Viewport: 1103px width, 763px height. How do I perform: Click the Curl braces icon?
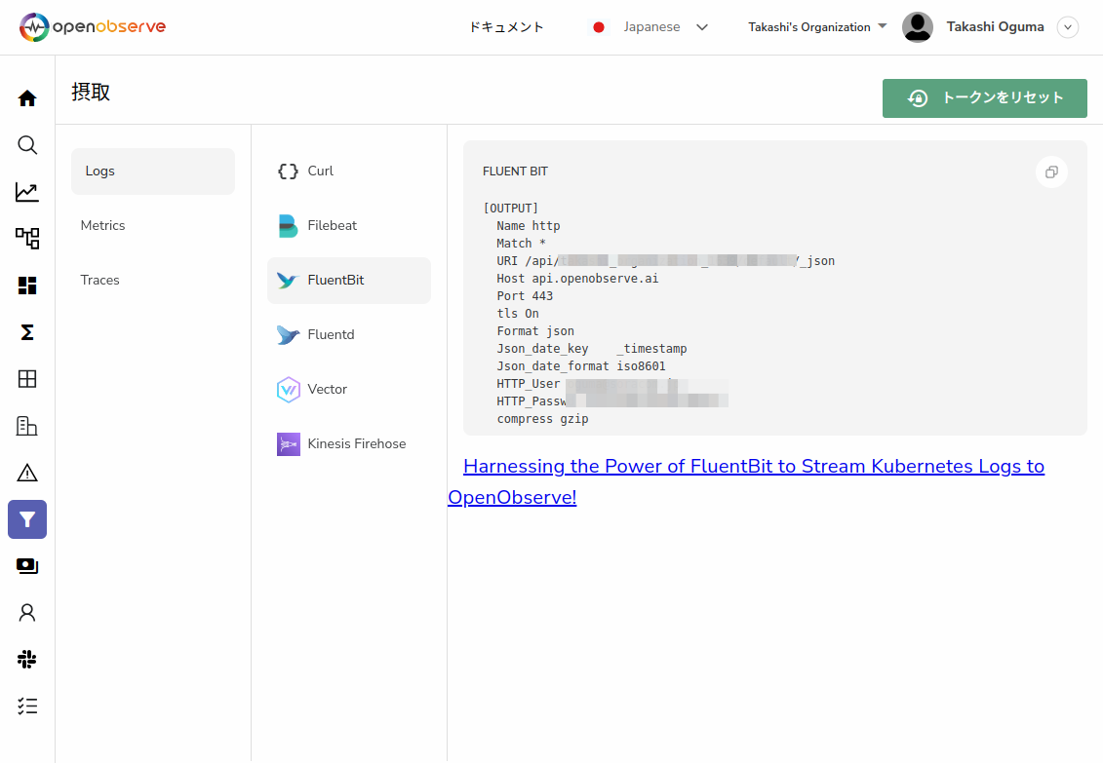pos(289,172)
